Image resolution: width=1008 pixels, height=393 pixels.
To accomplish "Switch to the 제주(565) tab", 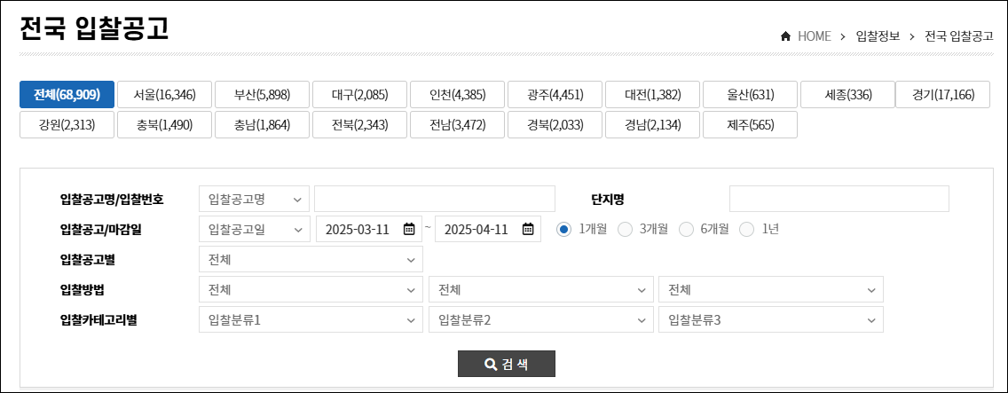I will [750, 125].
